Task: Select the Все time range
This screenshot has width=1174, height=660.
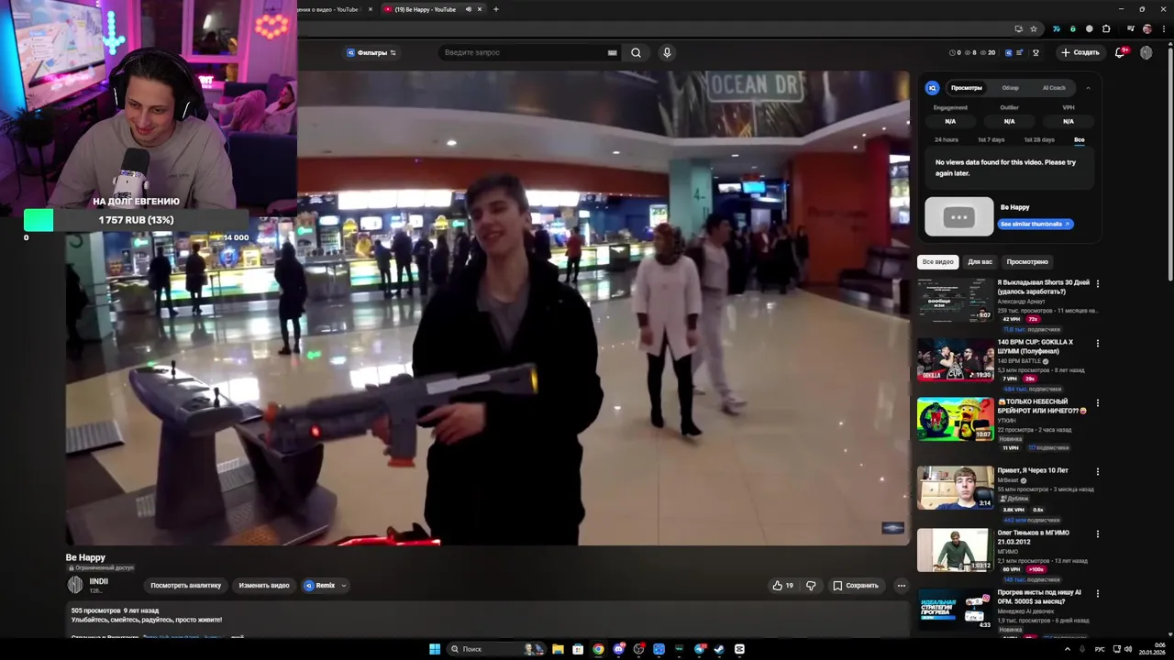Action: point(1080,139)
